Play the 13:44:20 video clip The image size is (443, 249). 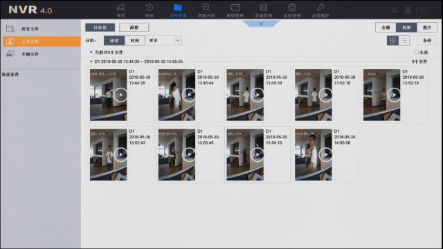pos(120,95)
